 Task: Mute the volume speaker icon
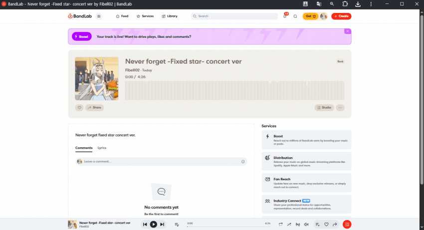306,225
